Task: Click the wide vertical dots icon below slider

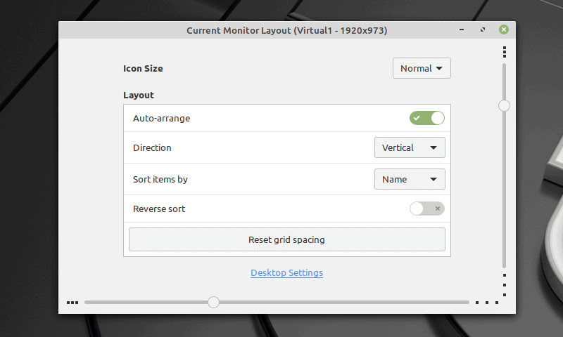Action: (x=505, y=285)
